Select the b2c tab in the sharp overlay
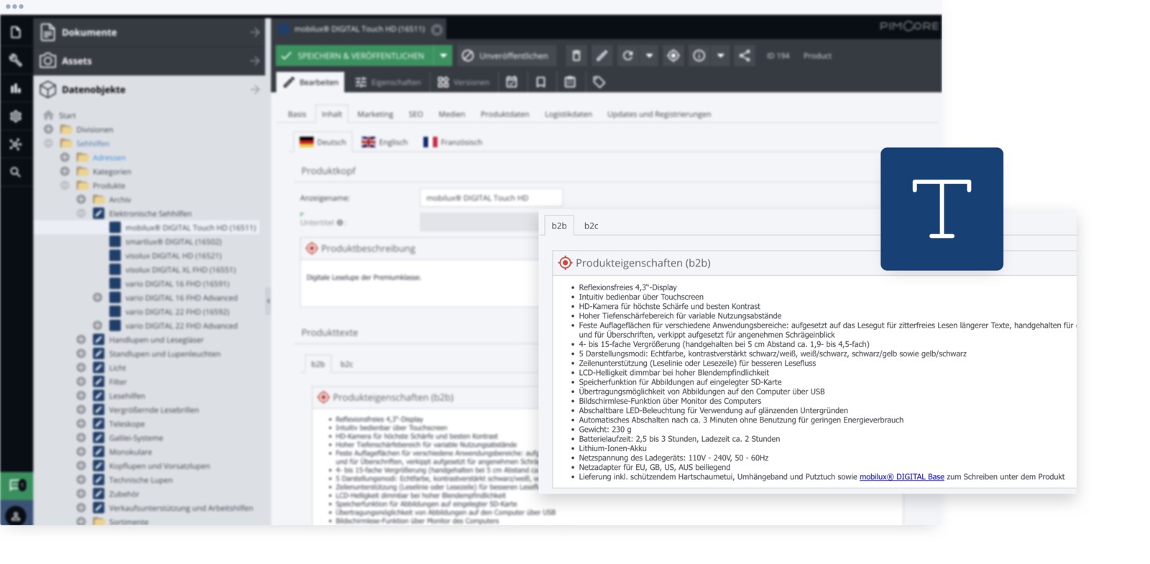This screenshot has height=564, width=1150. point(591,226)
